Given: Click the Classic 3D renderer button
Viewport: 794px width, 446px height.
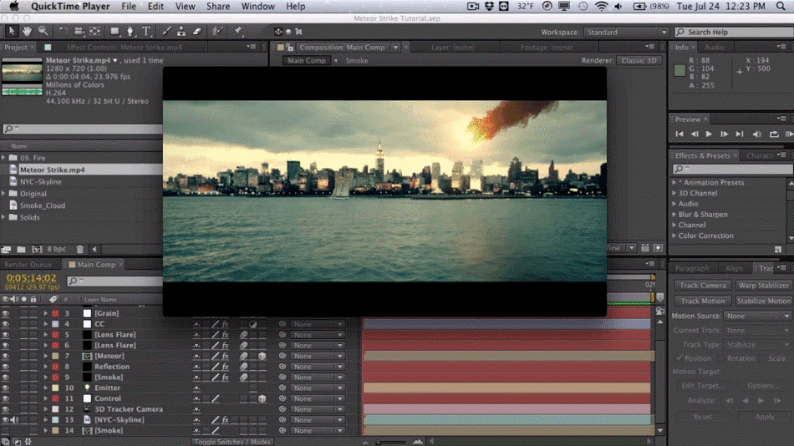Looking at the screenshot, I should point(639,60).
